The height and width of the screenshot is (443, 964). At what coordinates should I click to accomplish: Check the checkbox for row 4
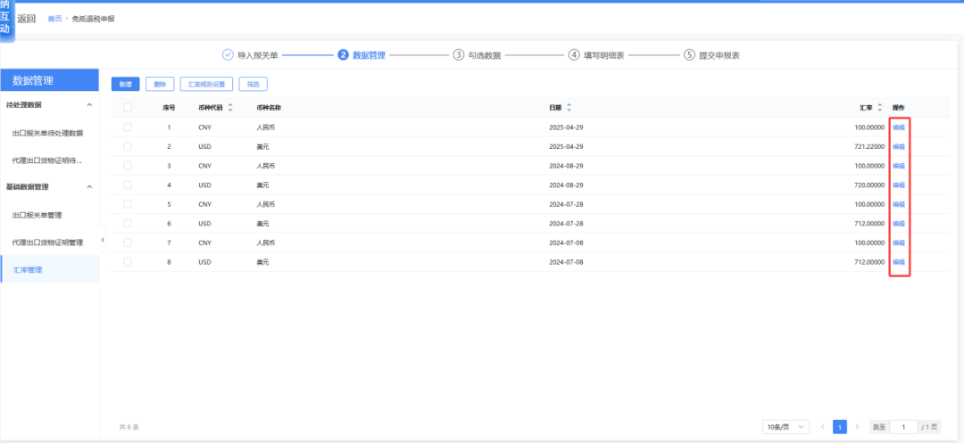tap(128, 185)
